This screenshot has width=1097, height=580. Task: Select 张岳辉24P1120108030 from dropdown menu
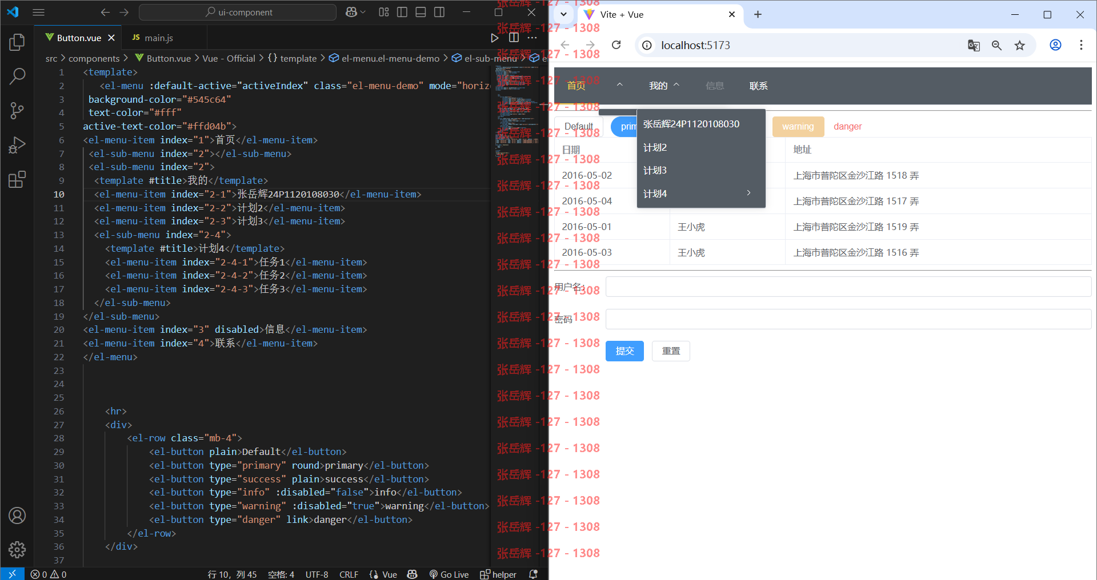tap(701, 124)
